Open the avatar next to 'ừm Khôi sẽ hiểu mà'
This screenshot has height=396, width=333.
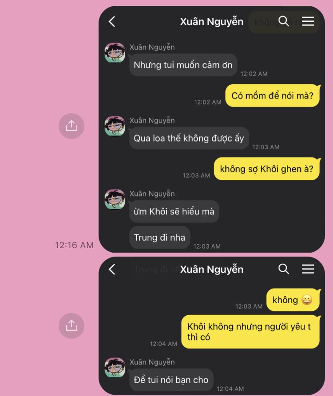click(x=115, y=199)
